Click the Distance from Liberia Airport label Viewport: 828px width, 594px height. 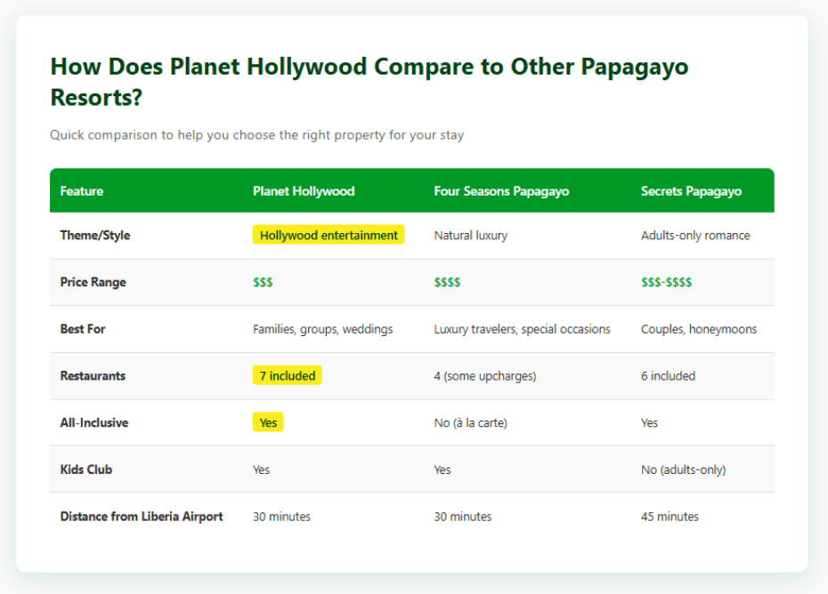tap(142, 516)
